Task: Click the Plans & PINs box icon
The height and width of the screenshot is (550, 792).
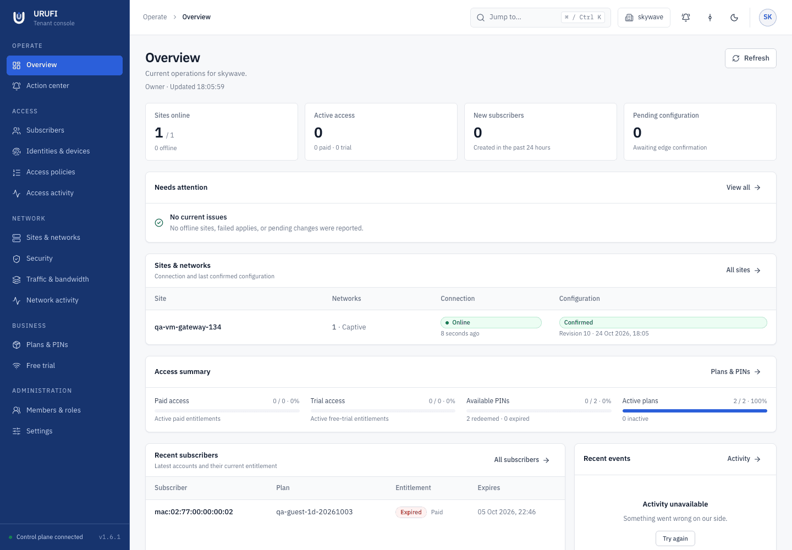Action: (x=16, y=345)
